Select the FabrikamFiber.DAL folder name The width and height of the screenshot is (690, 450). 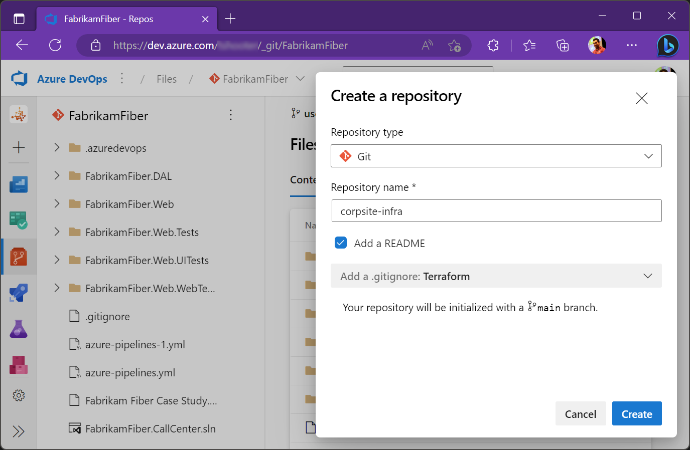(x=128, y=176)
